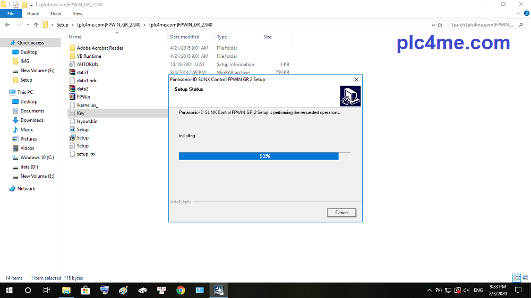
Task: Open the File menu tab
Action: [11, 14]
